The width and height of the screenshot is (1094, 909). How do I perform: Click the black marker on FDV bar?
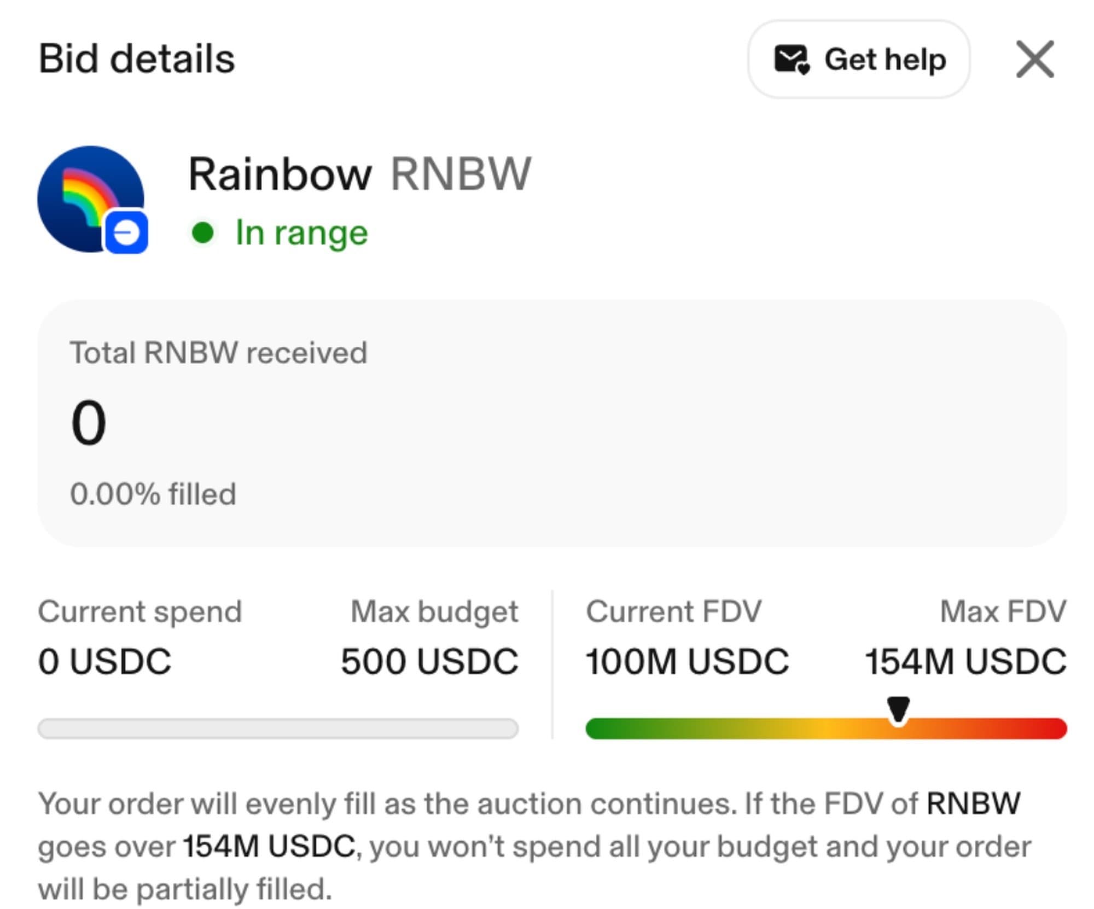point(898,709)
